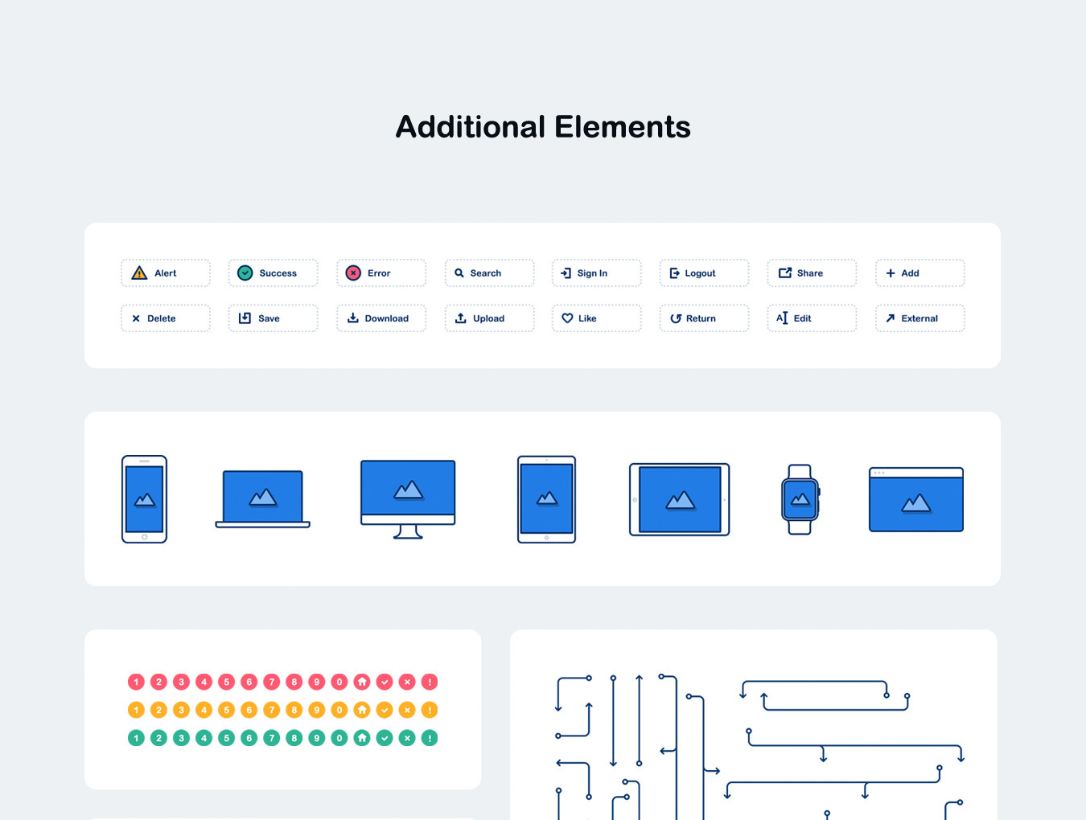Viewport: 1086px width, 820px height.
Task: Click the green Success checkmark icon
Action: tap(245, 273)
